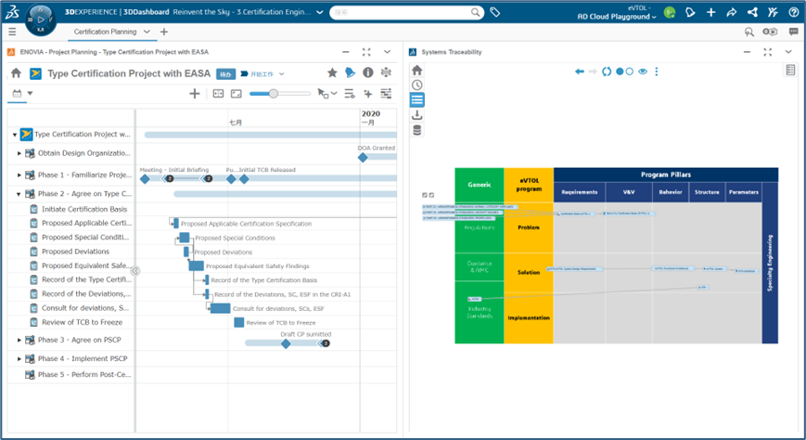The width and height of the screenshot is (806, 440).
Task: Expand Phase 4 - Implement PSCP row
Action: click(19, 358)
